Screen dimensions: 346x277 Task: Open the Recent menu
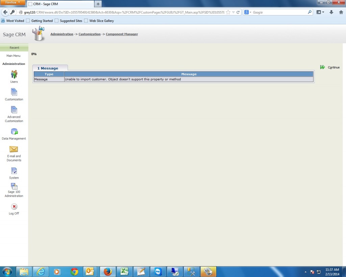coord(14,47)
